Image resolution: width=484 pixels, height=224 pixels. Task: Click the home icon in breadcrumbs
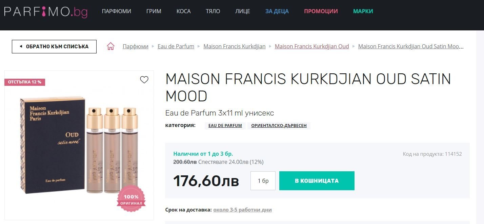[x=110, y=46]
